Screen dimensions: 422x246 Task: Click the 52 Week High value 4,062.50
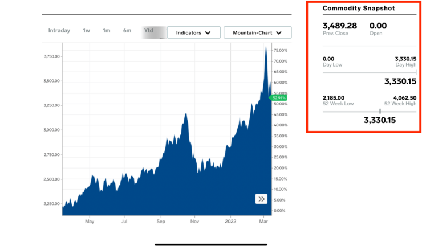(405, 98)
